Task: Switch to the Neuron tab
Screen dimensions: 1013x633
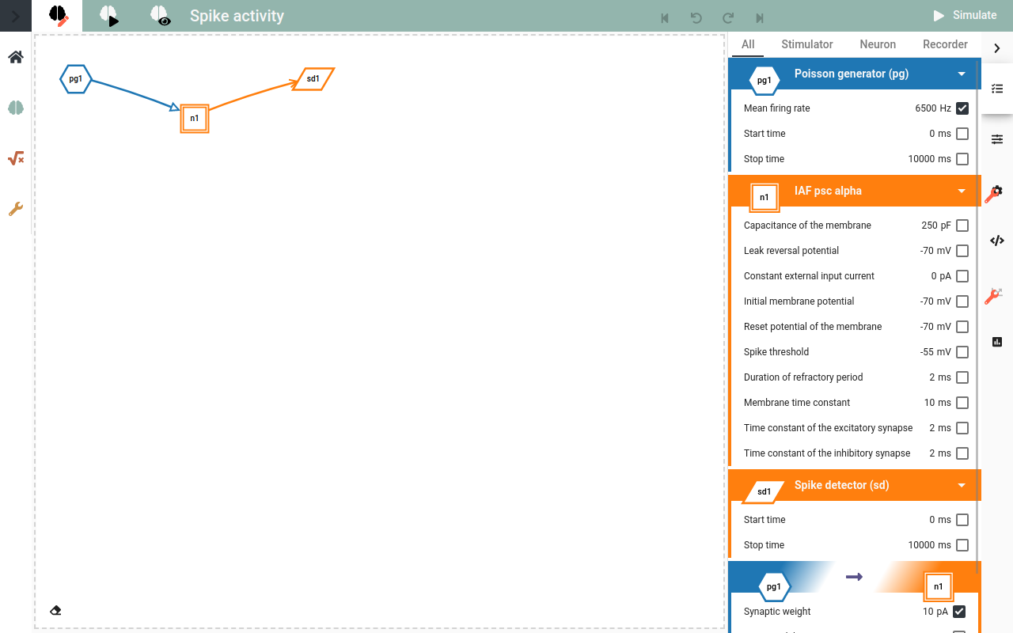Action: (x=878, y=44)
